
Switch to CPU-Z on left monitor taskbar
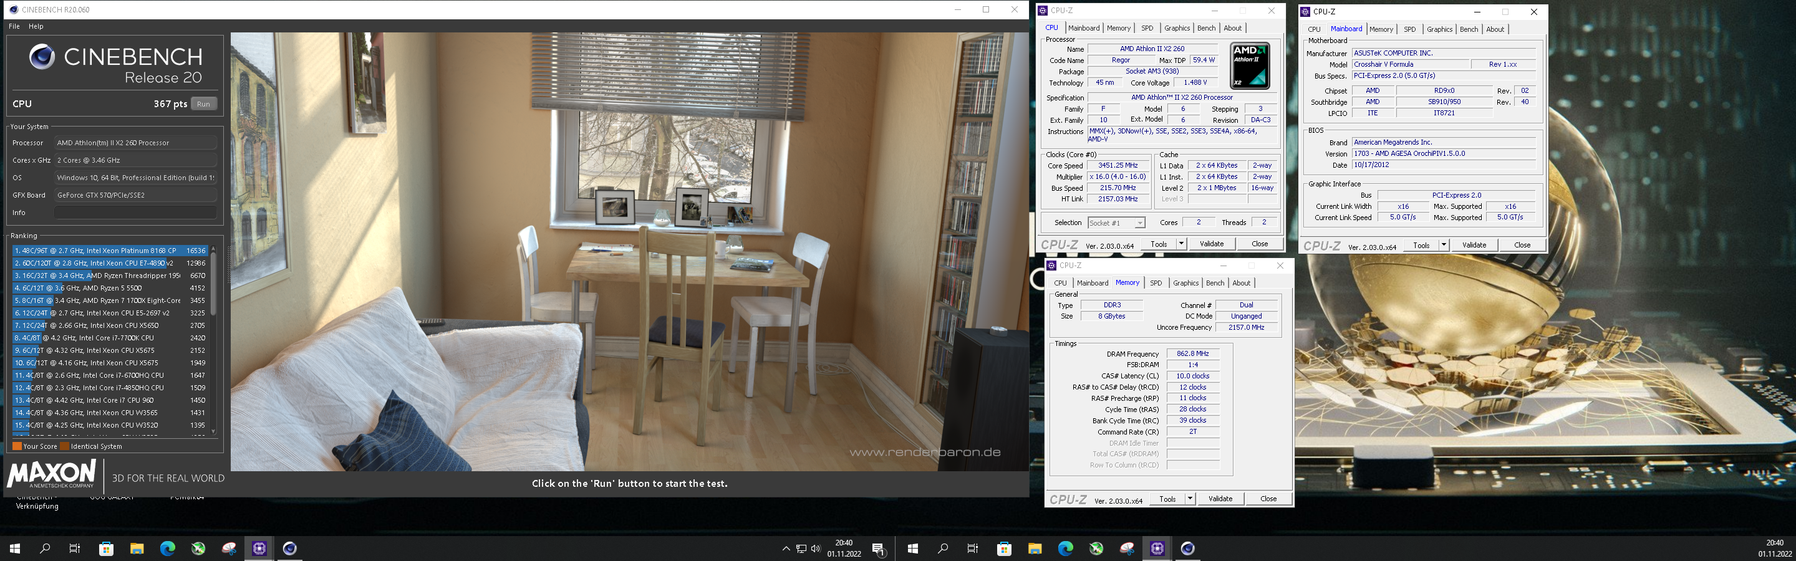(259, 549)
